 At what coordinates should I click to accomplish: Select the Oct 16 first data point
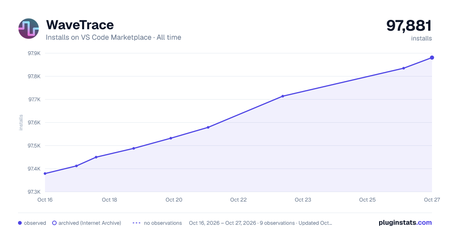45,173
